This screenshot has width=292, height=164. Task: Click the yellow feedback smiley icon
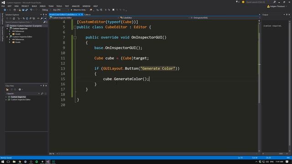(243, 2)
